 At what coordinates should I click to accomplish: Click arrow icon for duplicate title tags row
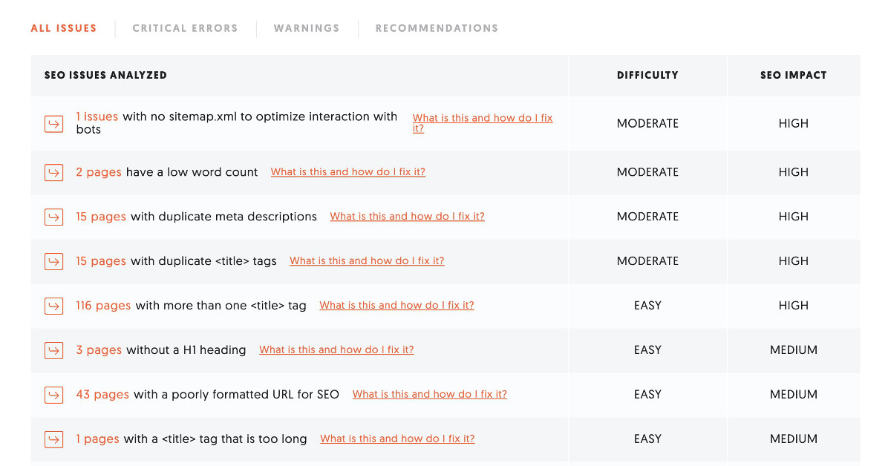pos(53,262)
